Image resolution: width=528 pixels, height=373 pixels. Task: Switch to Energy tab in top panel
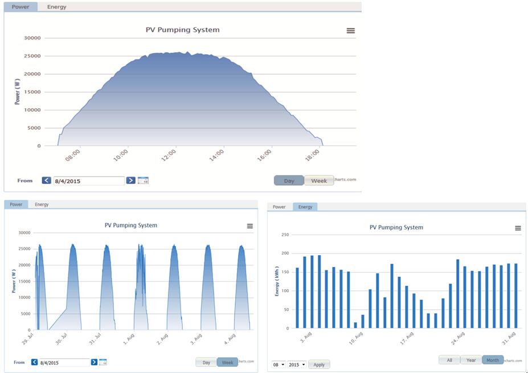56,7
